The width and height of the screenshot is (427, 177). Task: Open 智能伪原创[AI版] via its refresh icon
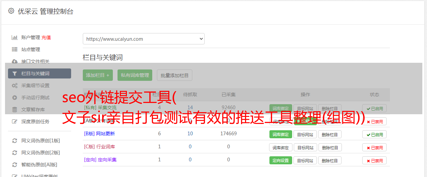(15, 165)
